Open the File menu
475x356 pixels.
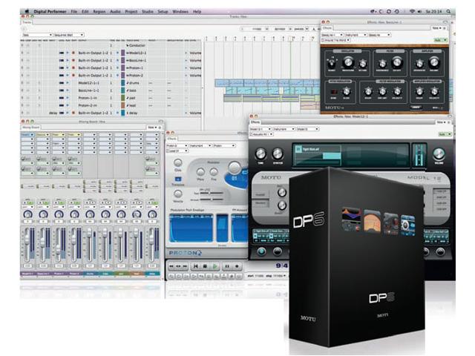coord(74,12)
